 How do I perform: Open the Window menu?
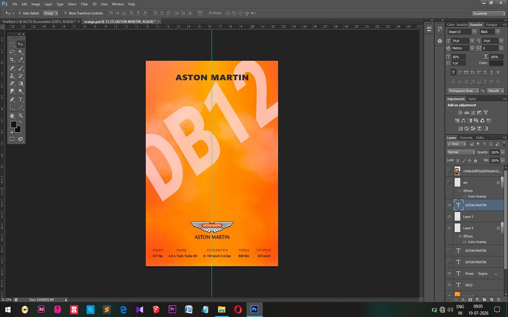(x=118, y=4)
